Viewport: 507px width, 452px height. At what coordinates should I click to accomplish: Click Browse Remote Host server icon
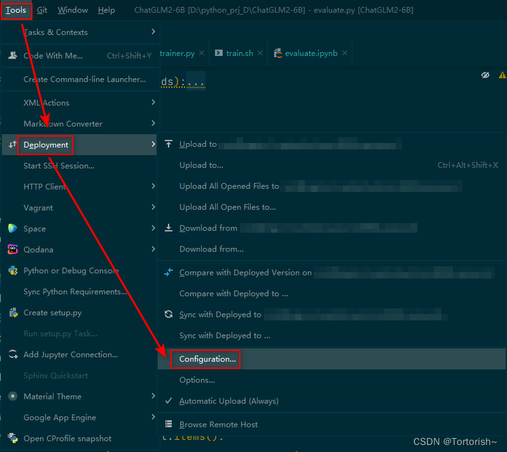tap(169, 424)
